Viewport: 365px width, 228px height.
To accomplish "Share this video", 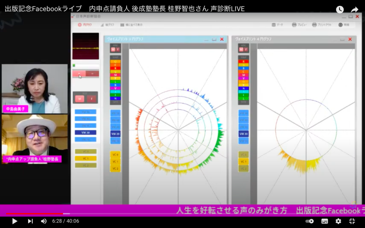I will [354, 10].
